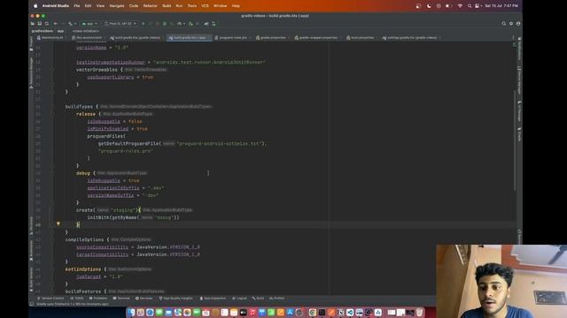Click the Sync Project with Gradle Files icon
This screenshot has height=318, width=567.
[x=206, y=24]
